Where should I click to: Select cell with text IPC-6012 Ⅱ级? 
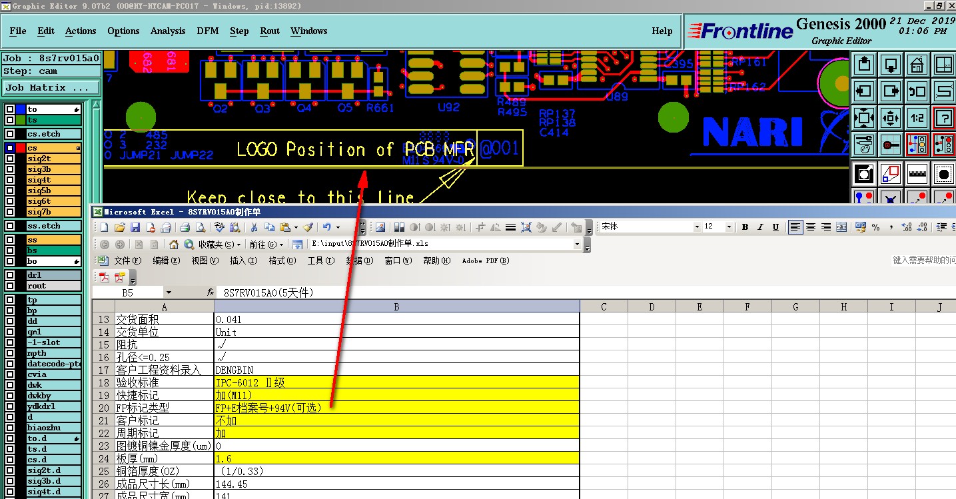click(396, 382)
